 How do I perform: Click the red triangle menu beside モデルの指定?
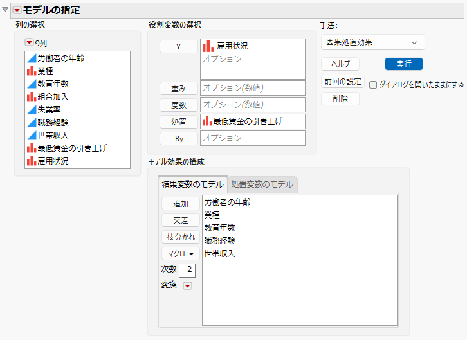click(17, 10)
